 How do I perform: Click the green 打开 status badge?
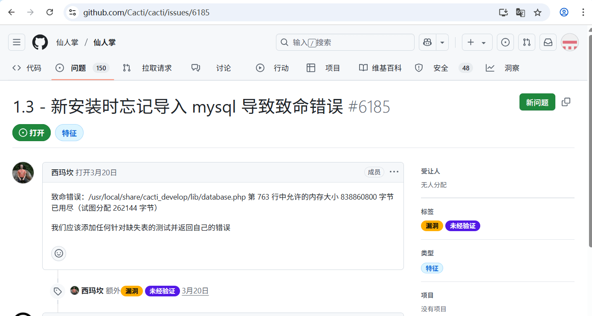pos(32,133)
